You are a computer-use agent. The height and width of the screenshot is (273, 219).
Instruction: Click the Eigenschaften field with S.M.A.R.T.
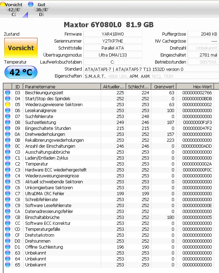click(x=151, y=76)
